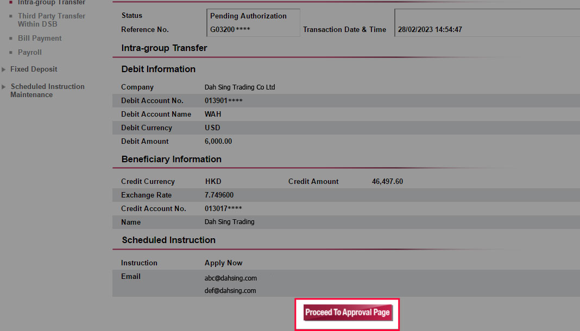Click debit account name WAH
580x331 pixels.
coord(213,114)
